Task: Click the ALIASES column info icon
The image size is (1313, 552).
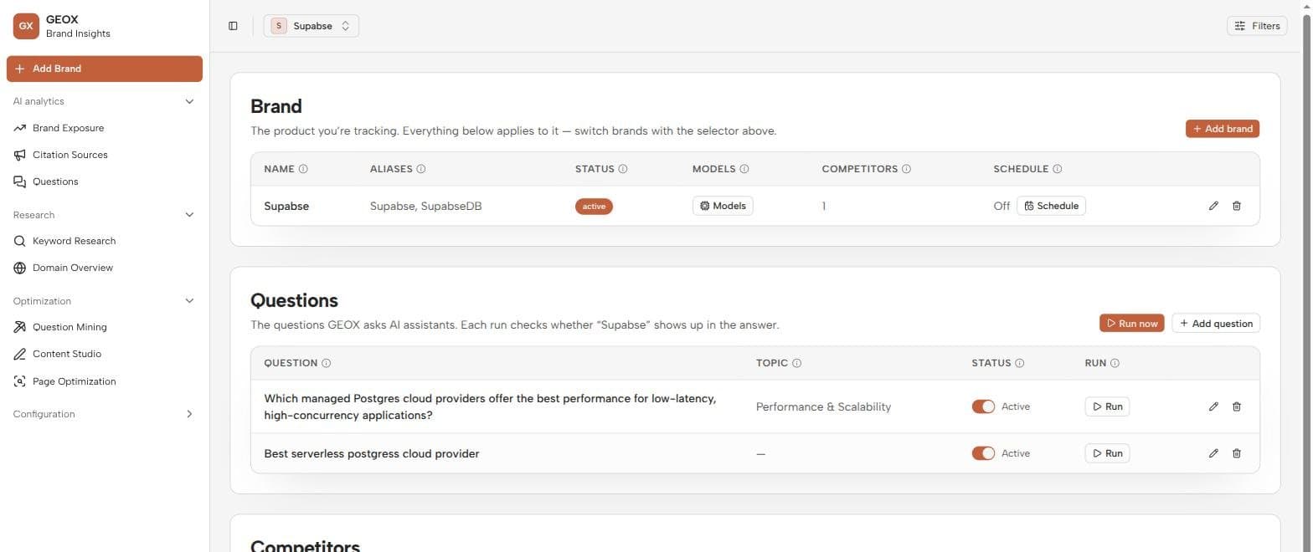Action: 421,169
